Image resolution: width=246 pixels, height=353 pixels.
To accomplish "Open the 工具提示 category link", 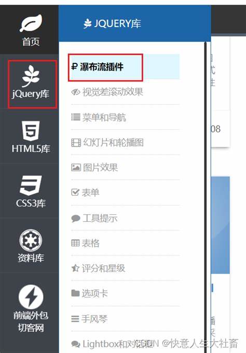I will pyautogui.click(x=126, y=218).
